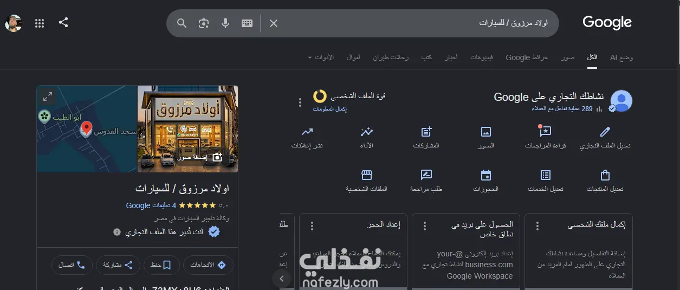
Task: Open the أموال tab
Action: point(353,57)
